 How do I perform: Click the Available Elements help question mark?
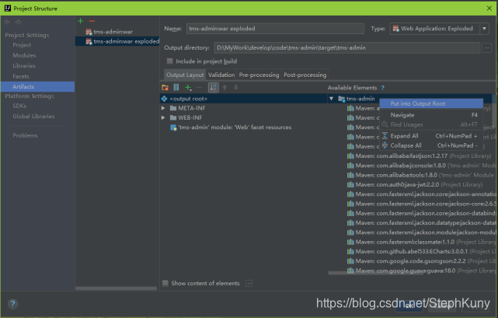pyautogui.click(x=383, y=88)
